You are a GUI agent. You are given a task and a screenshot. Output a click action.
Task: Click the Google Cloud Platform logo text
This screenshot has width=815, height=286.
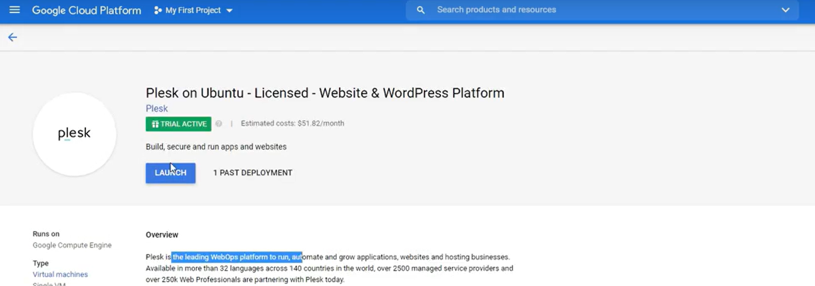86,11
